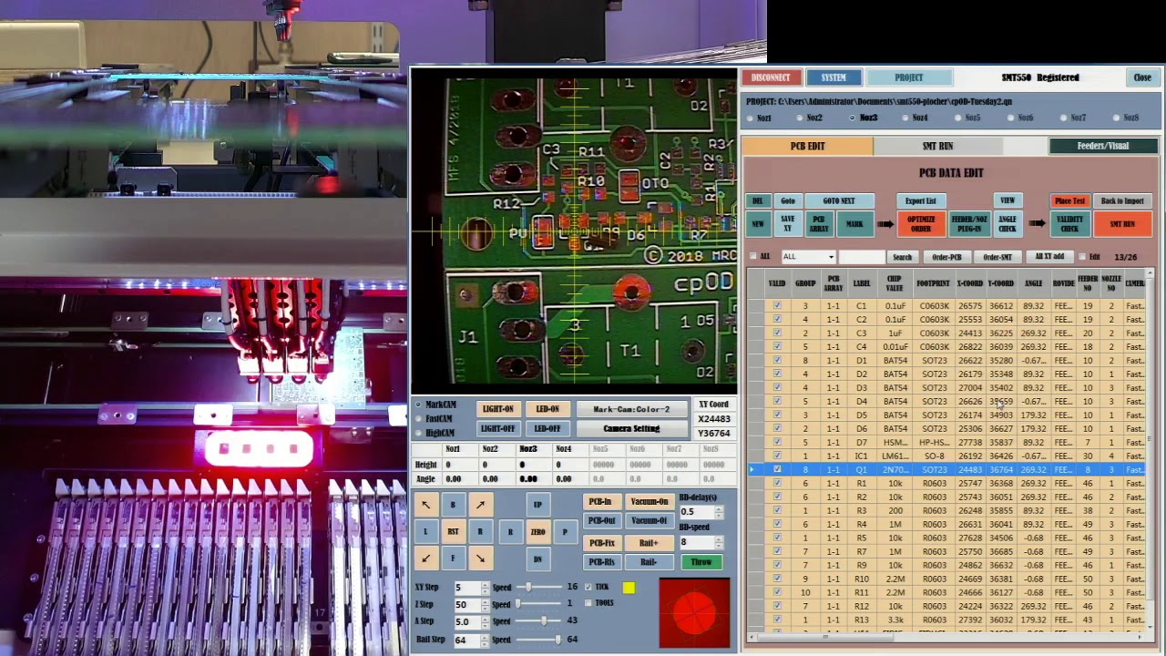Click the BD-speed spinner arrows
Viewport: 1166px width, 656px height.
tap(718, 542)
